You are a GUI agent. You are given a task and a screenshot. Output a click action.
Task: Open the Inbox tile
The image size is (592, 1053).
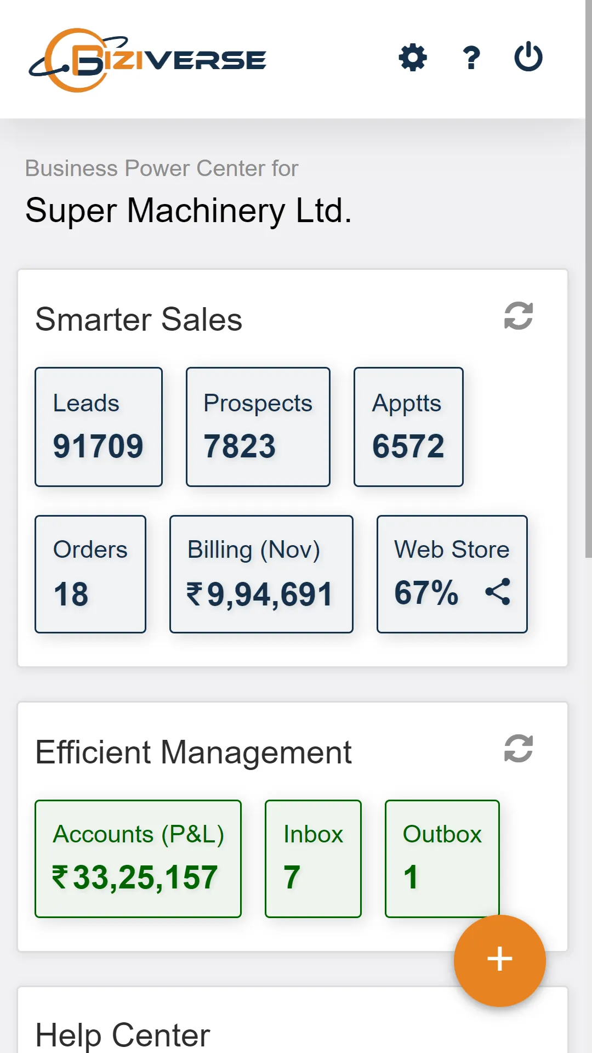pyautogui.click(x=313, y=858)
